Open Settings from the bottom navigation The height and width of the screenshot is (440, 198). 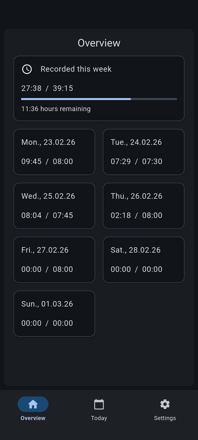point(165,418)
